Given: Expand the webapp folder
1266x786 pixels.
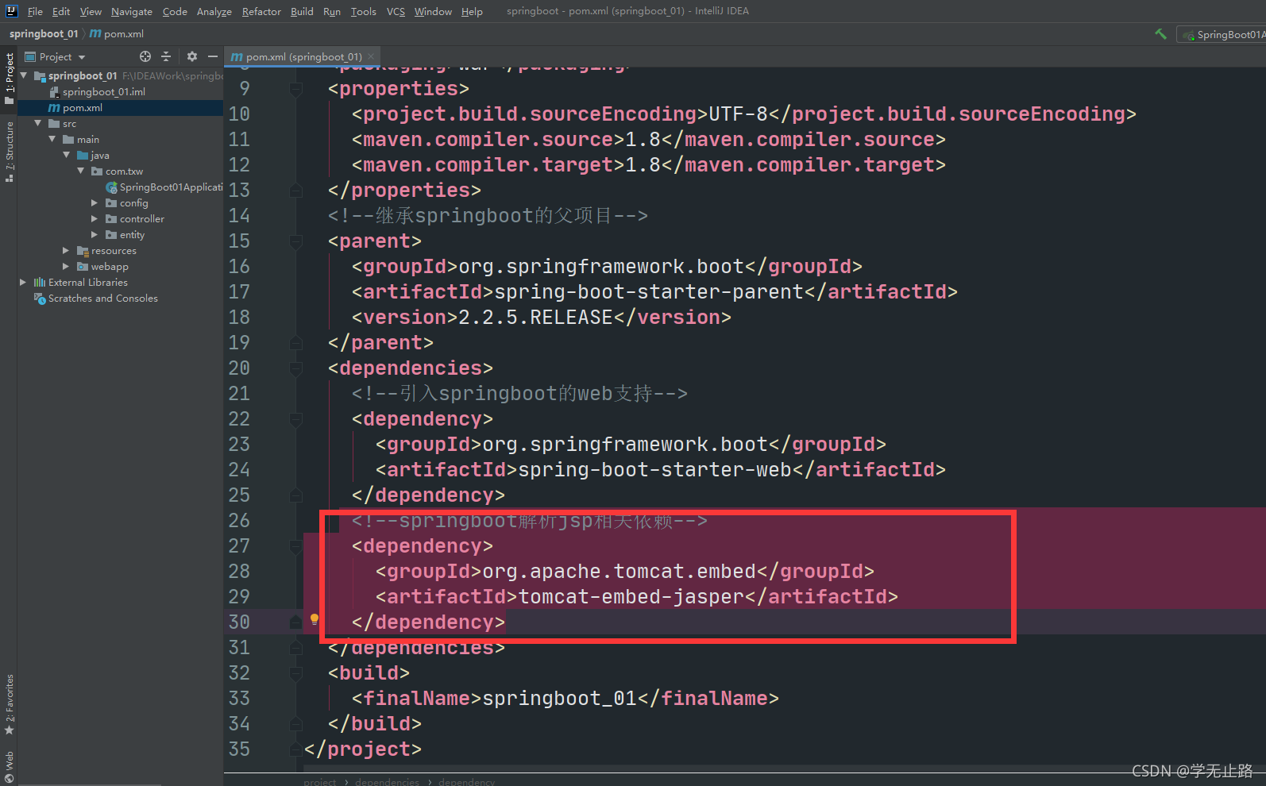Looking at the screenshot, I should click(x=67, y=267).
